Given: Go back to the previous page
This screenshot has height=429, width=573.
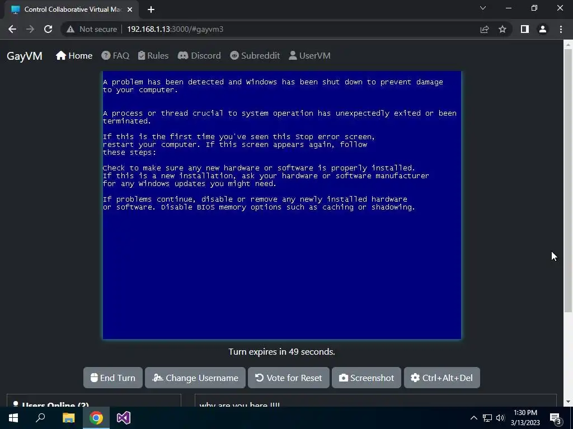Looking at the screenshot, I should pyautogui.click(x=12, y=29).
